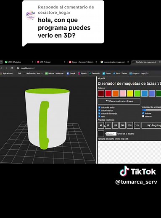Screen dimensions: 161x218
Task: Set static angle to 240
Action: (x=123, y=125)
